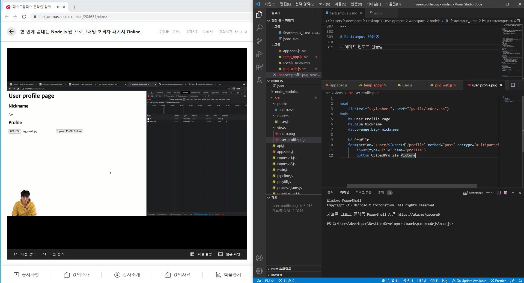The height and width of the screenshot is (283, 524).
Task: Return to course list with circled back arrow
Action: coord(11,32)
